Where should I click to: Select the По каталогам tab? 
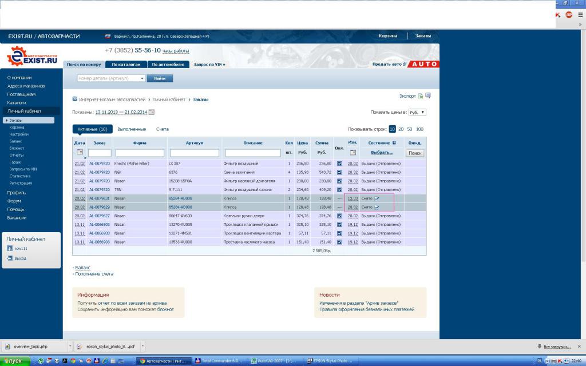tap(126, 64)
